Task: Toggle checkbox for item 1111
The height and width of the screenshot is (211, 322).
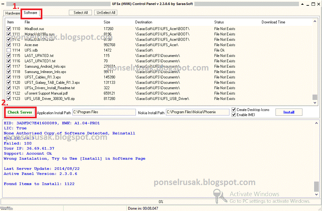Action: pyautogui.click(x=9, y=34)
